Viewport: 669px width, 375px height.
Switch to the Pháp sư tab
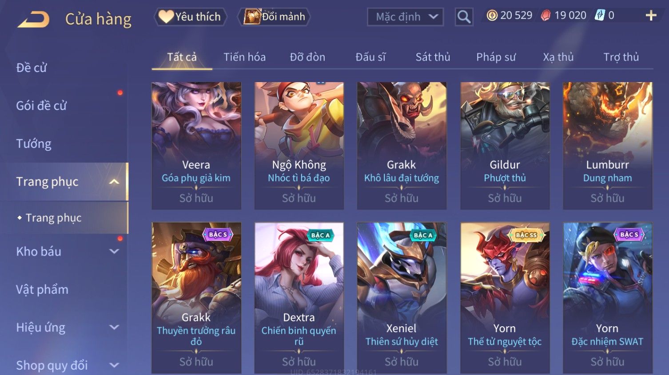[496, 57]
